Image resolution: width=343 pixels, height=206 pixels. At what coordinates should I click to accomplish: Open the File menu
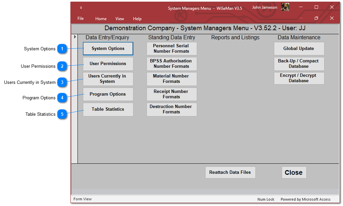point(81,18)
